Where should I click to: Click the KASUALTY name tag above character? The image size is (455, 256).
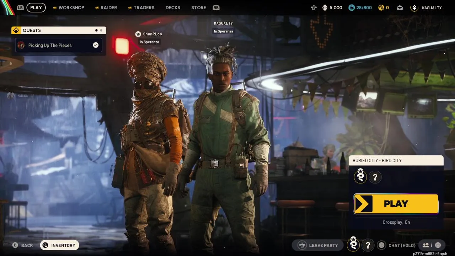223,23
